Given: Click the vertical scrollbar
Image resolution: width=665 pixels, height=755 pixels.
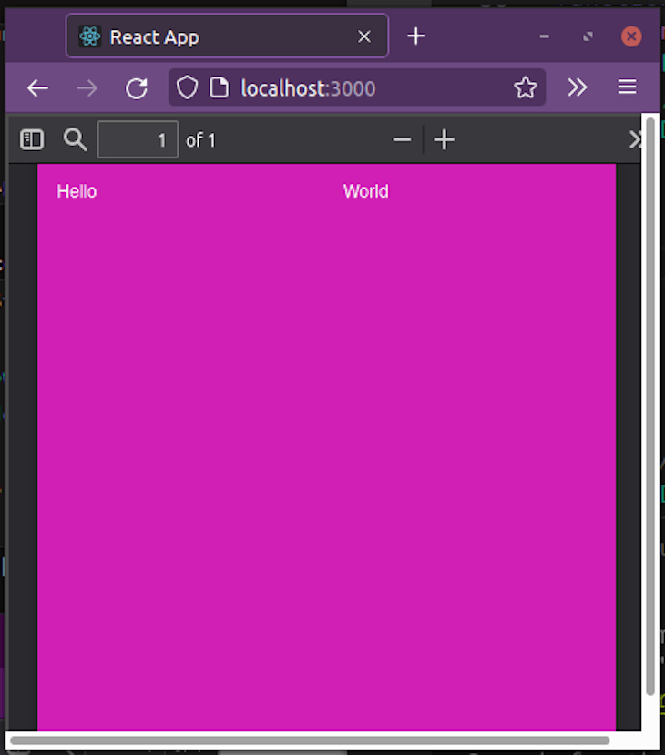Looking at the screenshot, I should click(650, 406).
